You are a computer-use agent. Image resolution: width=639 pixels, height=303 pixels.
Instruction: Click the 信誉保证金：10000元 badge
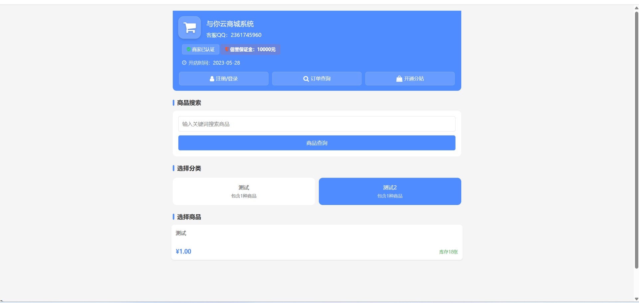(x=250, y=50)
